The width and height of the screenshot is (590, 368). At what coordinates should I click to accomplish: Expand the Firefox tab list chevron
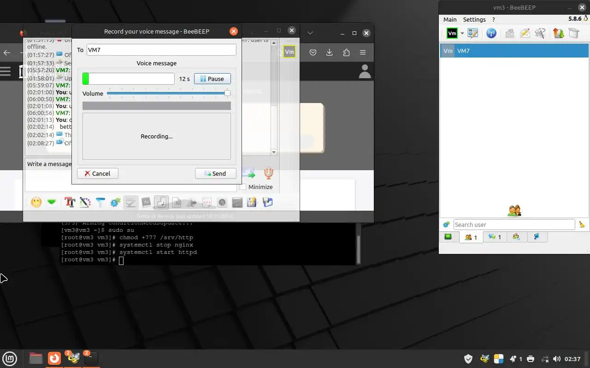(310, 33)
